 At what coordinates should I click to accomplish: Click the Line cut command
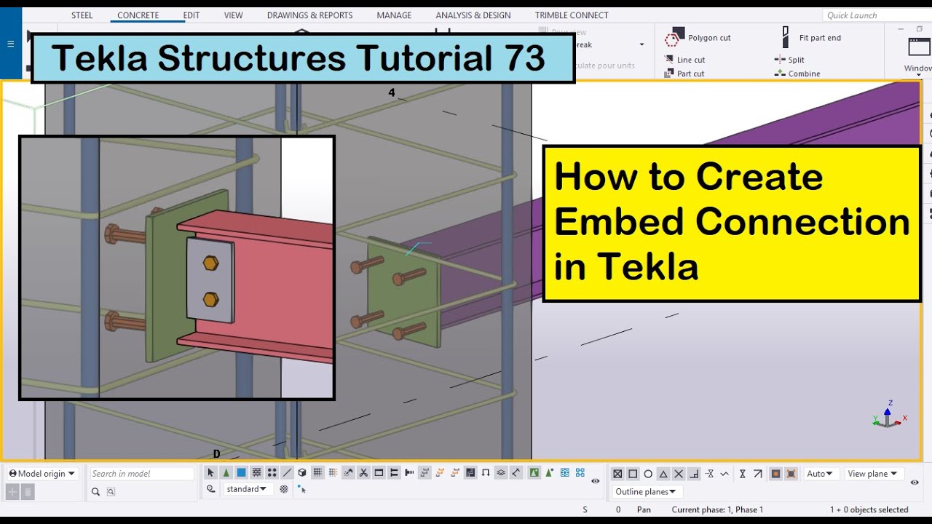[684, 60]
